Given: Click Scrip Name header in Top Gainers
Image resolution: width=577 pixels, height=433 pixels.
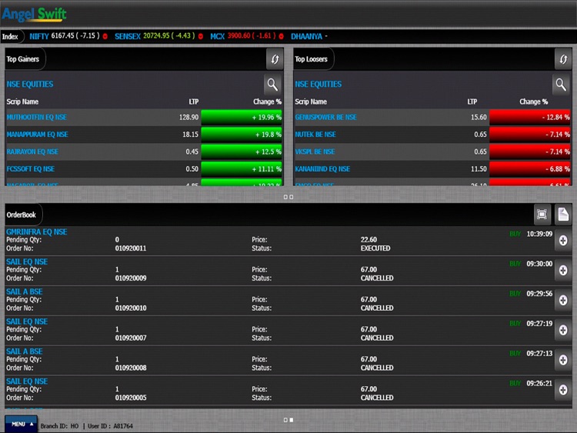Looking at the screenshot, I should (22, 102).
